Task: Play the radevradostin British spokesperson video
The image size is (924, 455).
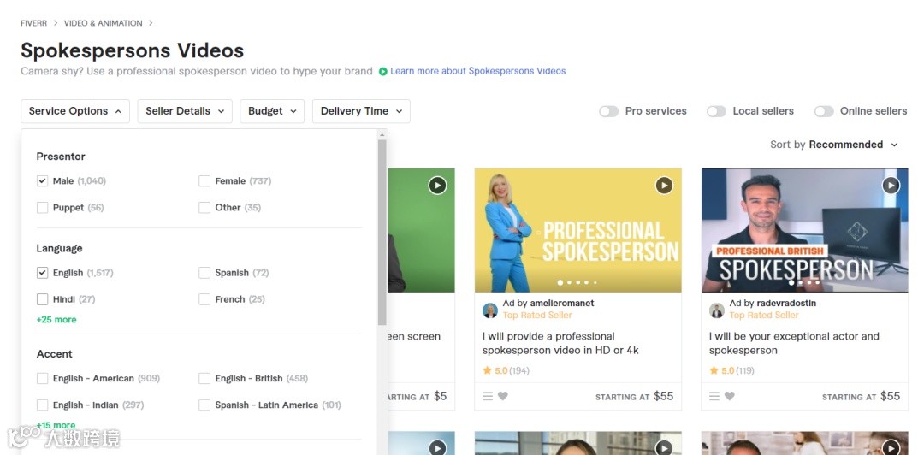Action: (x=891, y=186)
